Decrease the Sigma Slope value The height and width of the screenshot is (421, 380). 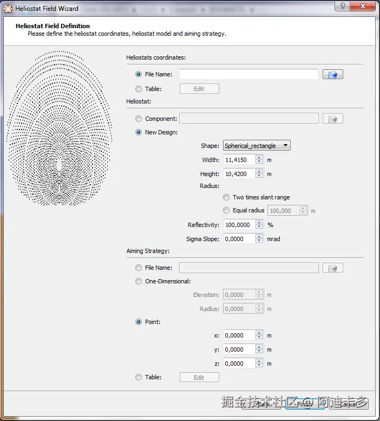pyautogui.click(x=259, y=241)
